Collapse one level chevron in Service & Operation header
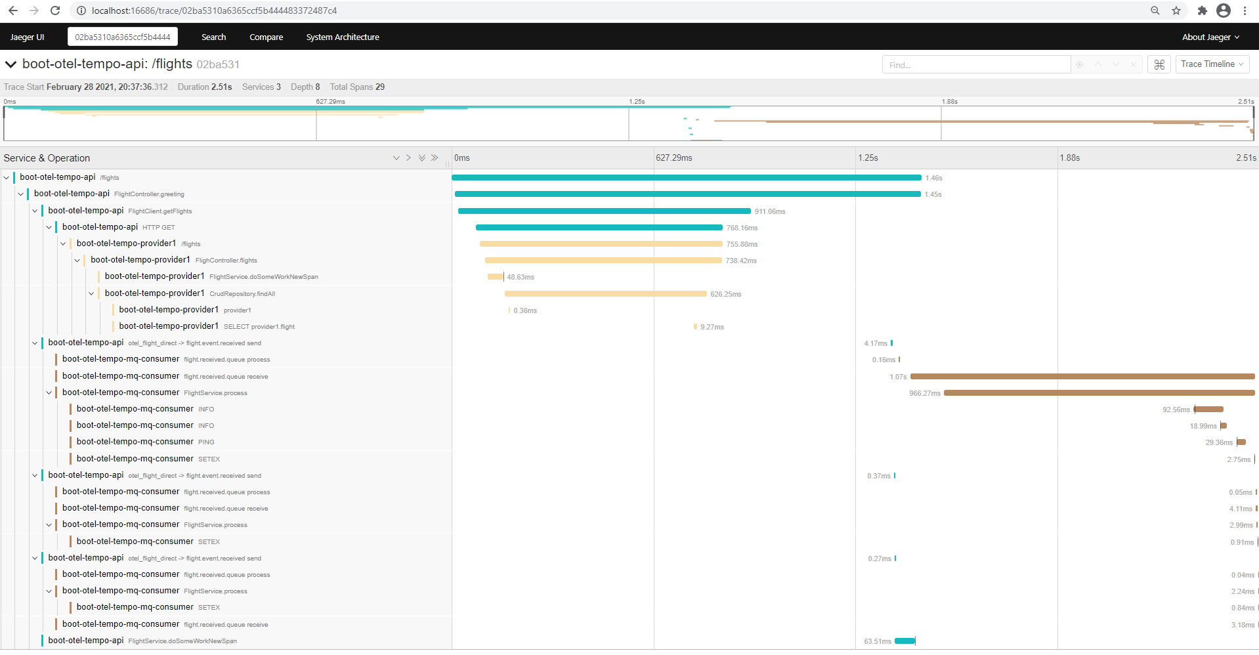 click(408, 158)
